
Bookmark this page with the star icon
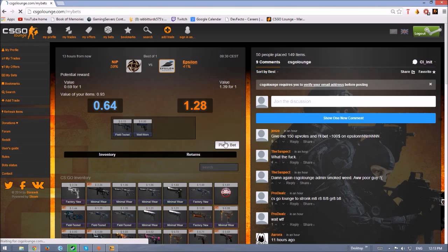(399, 12)
